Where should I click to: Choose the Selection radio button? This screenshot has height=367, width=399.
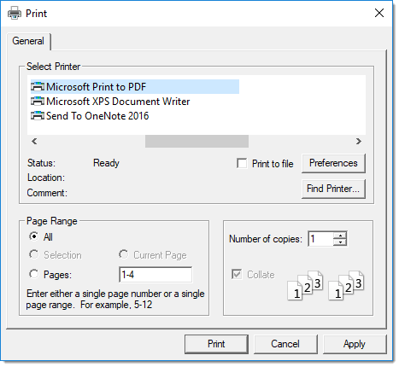tap(33, 254)
